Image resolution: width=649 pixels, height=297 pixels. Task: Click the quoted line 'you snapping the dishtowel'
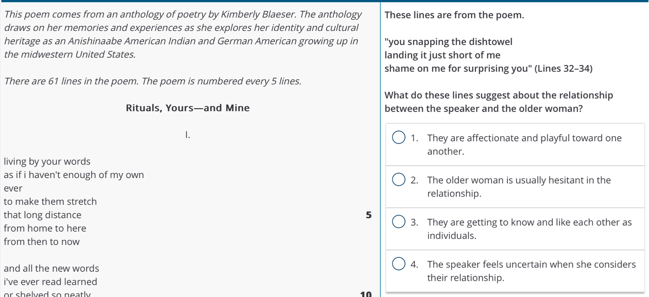(x=449, y=42)
